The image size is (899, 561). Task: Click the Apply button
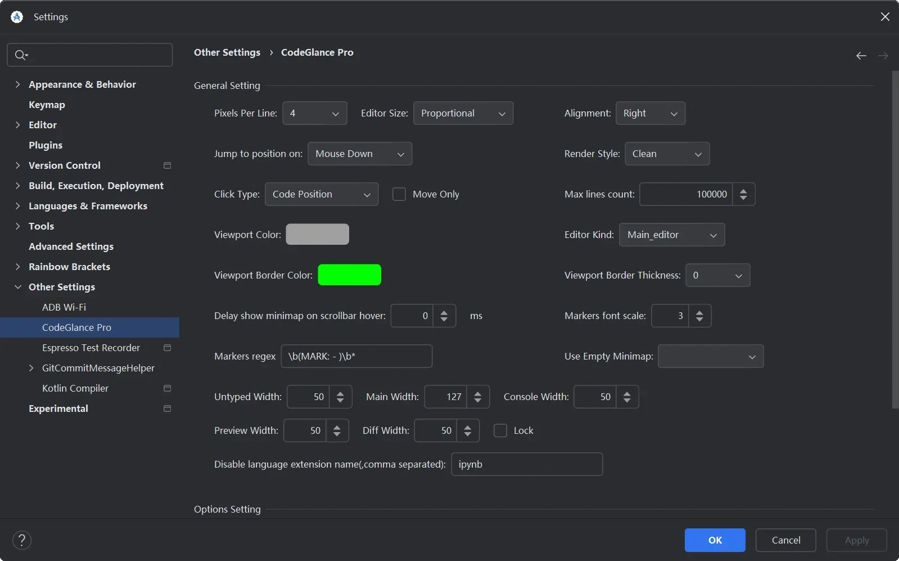(857, 540)
